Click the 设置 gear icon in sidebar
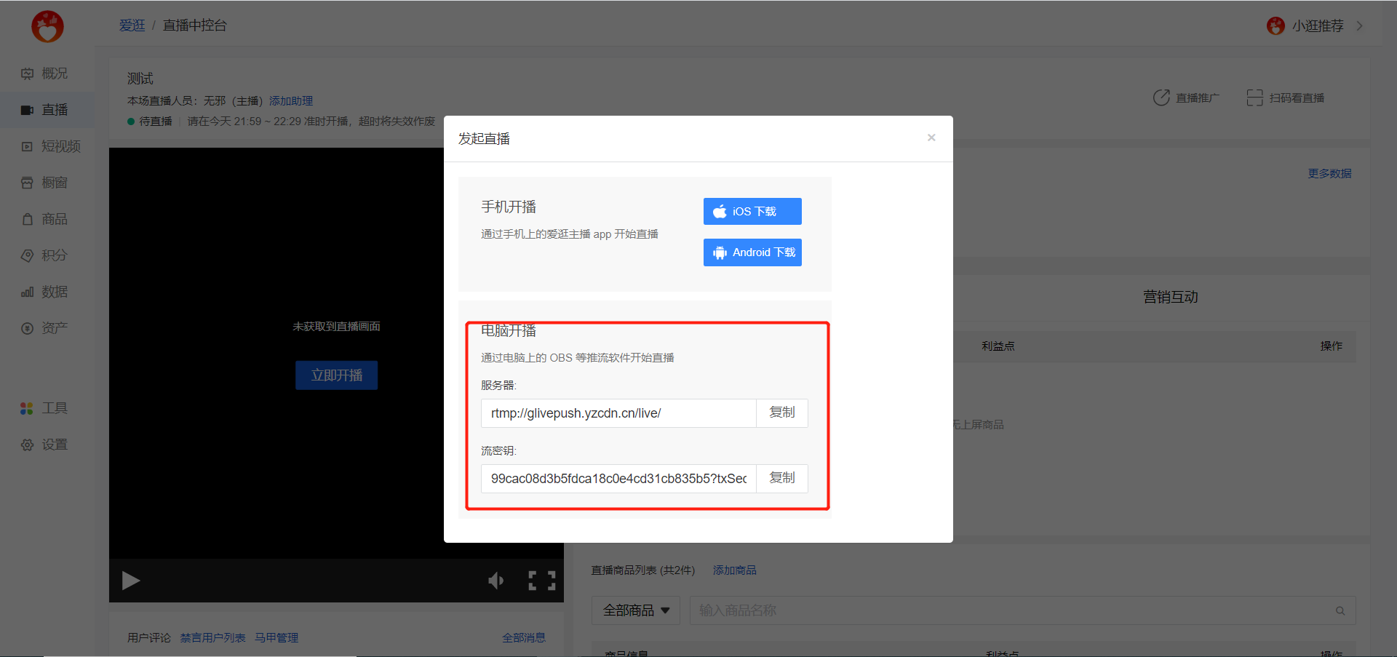Image resolution: width=1397 pixels, height=657 pixels. [x=27, y=445]
